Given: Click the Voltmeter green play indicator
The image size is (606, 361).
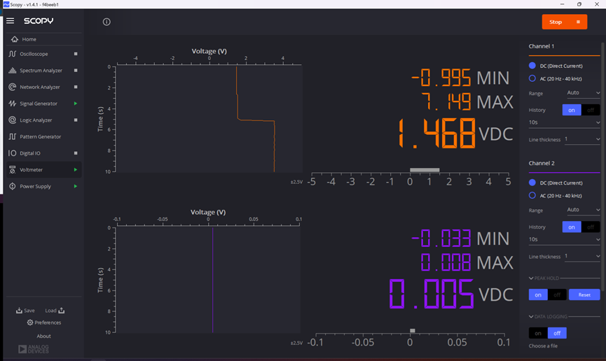Looking at the screenshot, I should [x=76, y=170].
